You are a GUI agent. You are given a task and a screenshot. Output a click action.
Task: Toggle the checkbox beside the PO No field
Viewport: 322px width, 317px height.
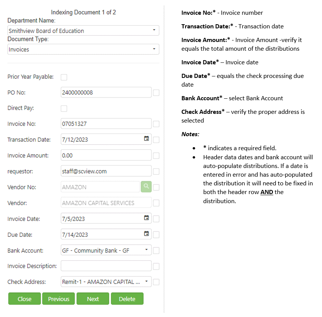(x=156, y=93)
